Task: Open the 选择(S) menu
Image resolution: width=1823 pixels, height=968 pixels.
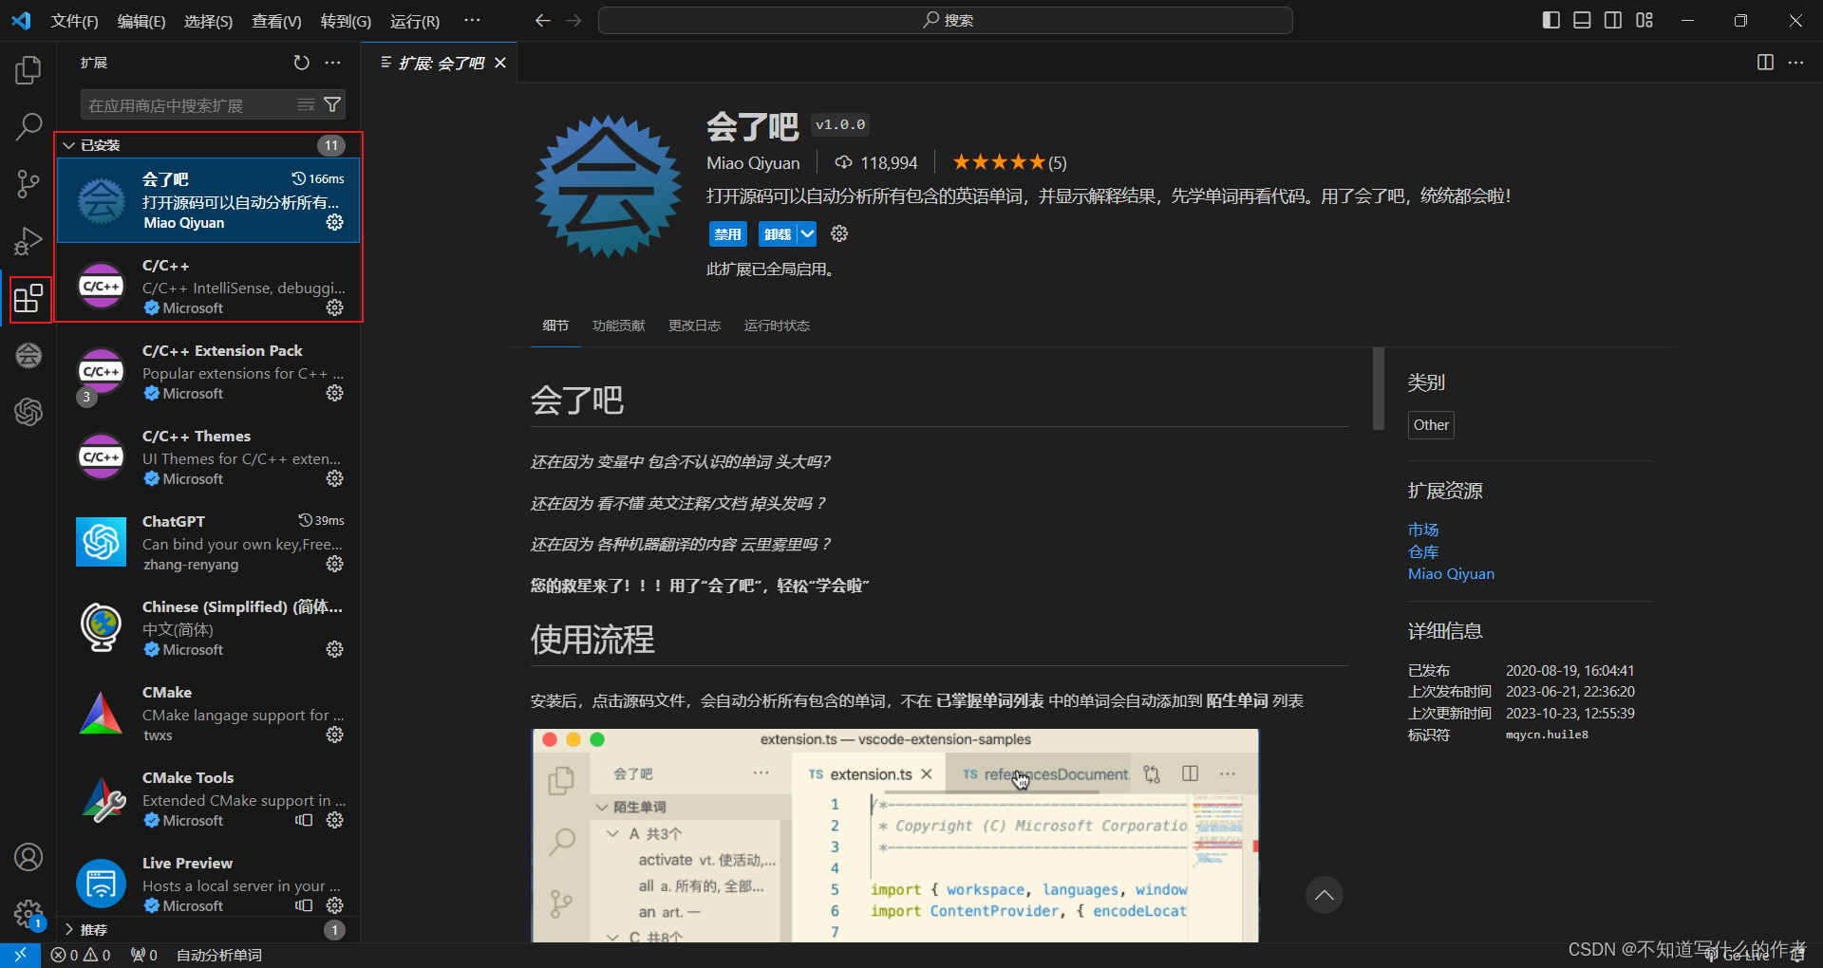Action: 208,21
